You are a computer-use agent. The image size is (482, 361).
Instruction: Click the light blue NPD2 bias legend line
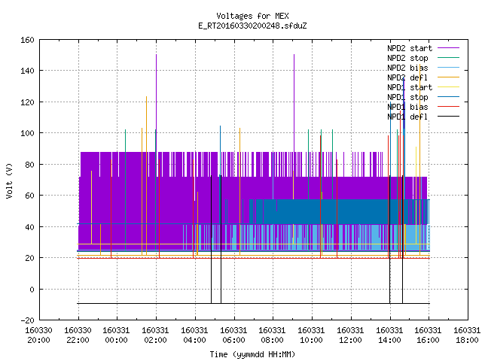pyautogui.click(x=448, y=68)
